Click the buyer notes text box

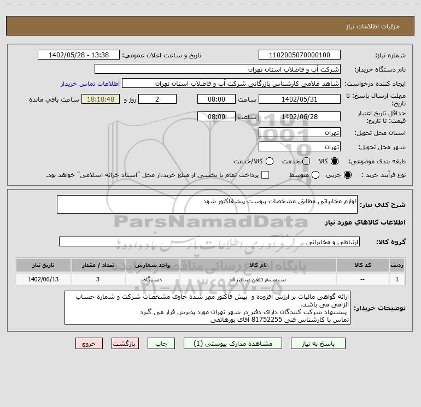pos(207,308)
